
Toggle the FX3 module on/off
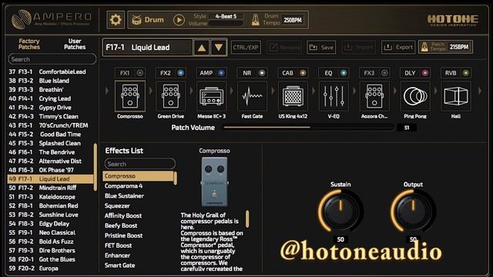(x=384, y=73)
